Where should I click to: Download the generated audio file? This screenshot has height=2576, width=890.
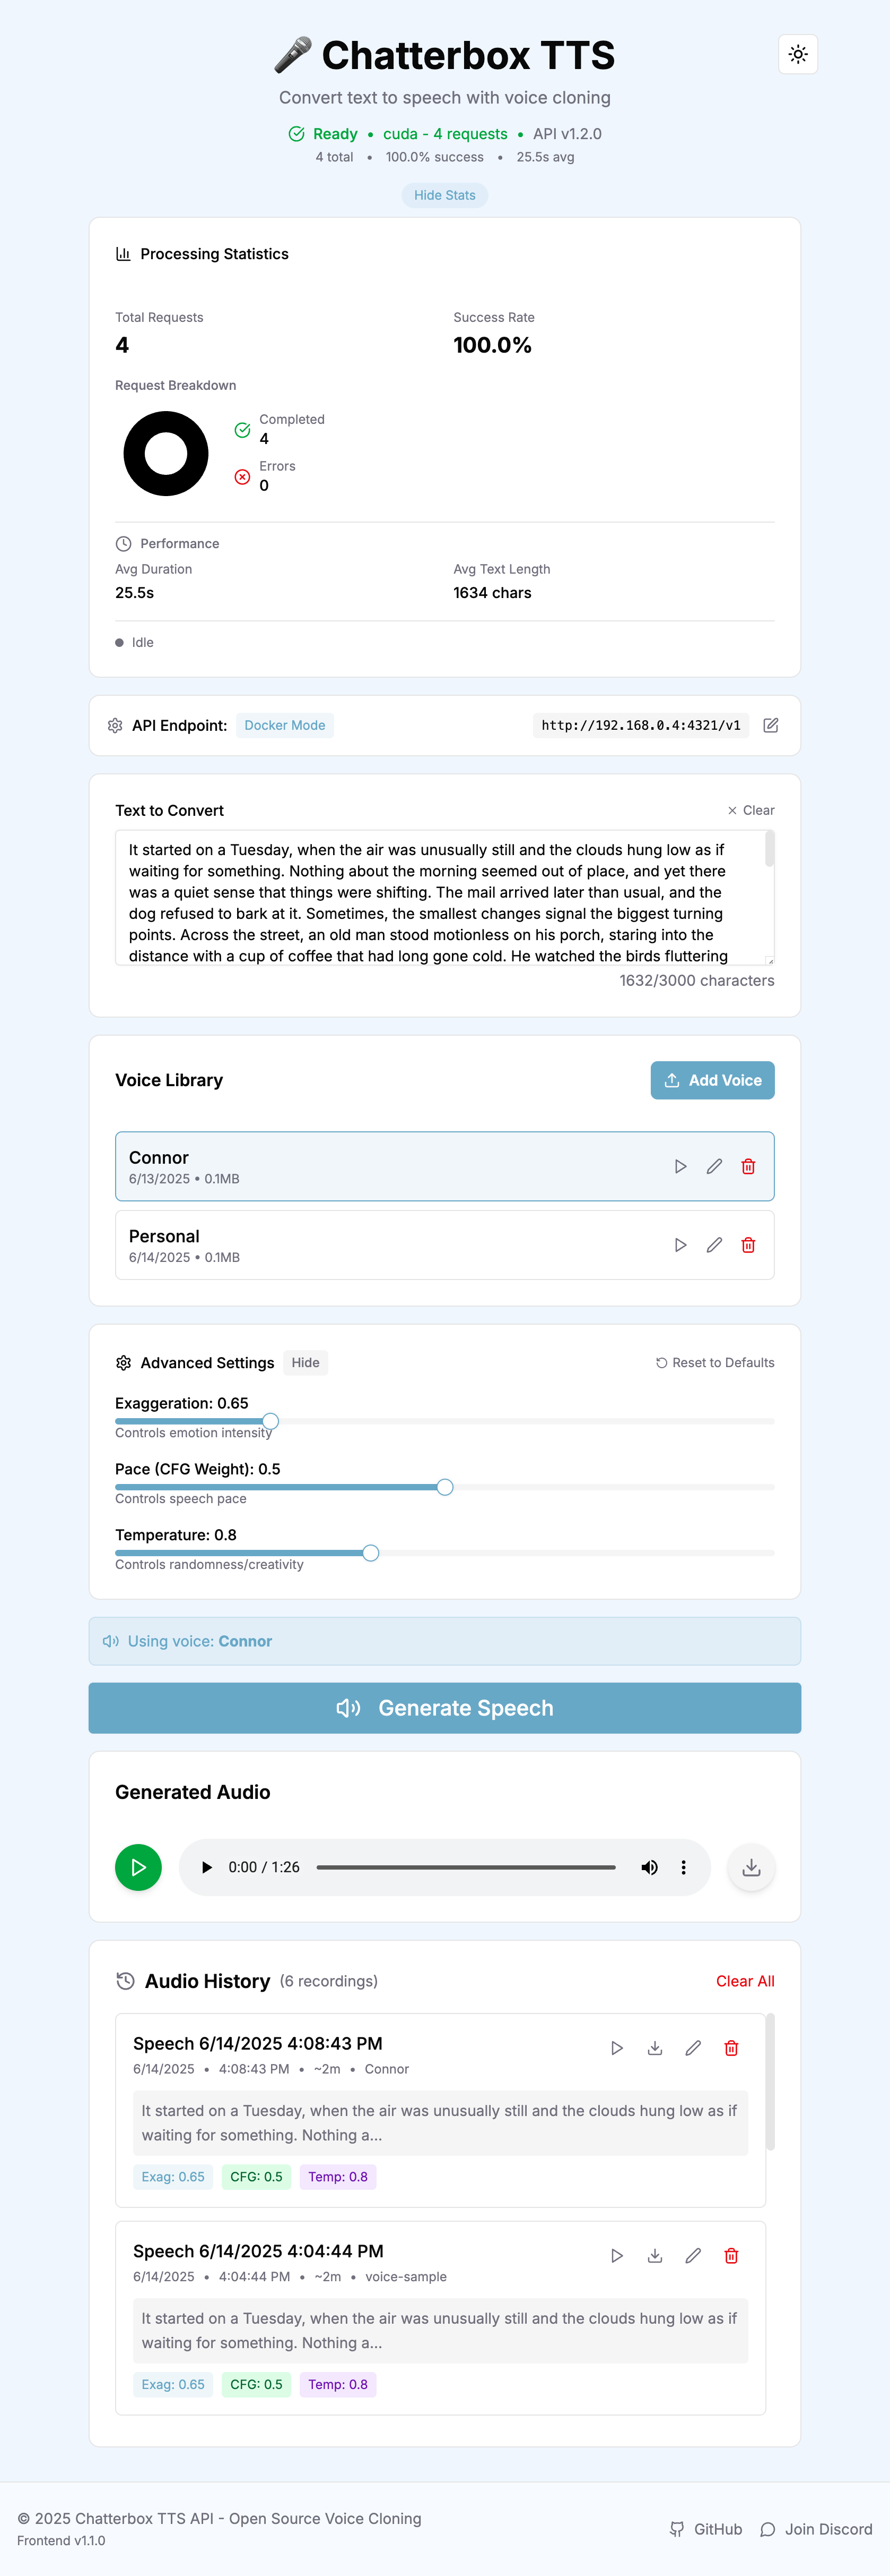[x=751, y=1867]
